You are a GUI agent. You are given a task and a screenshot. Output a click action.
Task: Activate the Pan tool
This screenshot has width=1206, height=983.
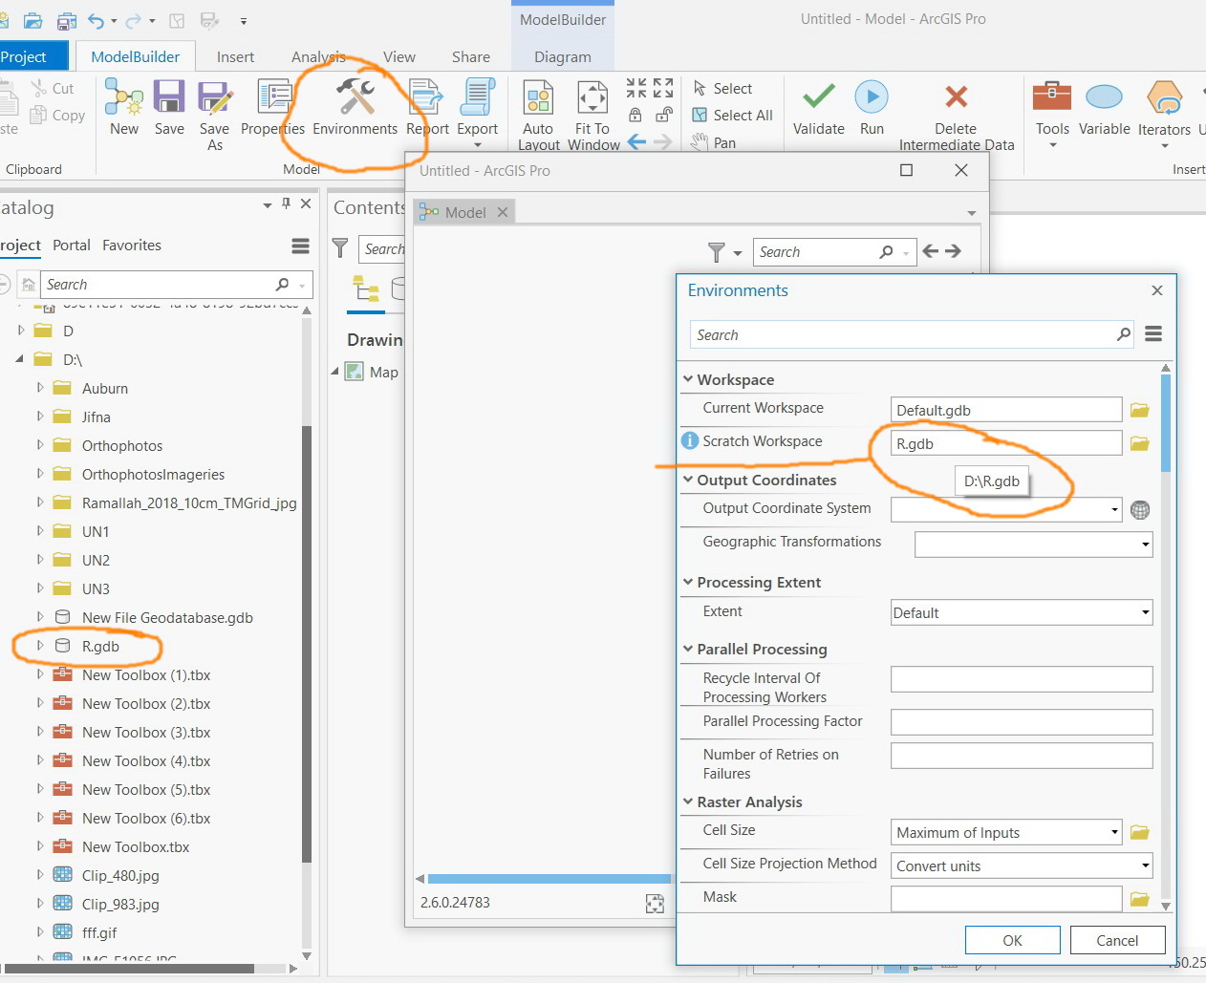pos(714,142)
